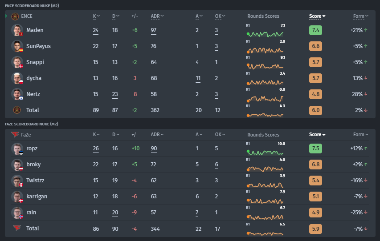The width and height of the screenshot is (380, 241).
Task: Click karrigan's round scores sparkline
Action: pyautogui.click(x=265, y=201)
